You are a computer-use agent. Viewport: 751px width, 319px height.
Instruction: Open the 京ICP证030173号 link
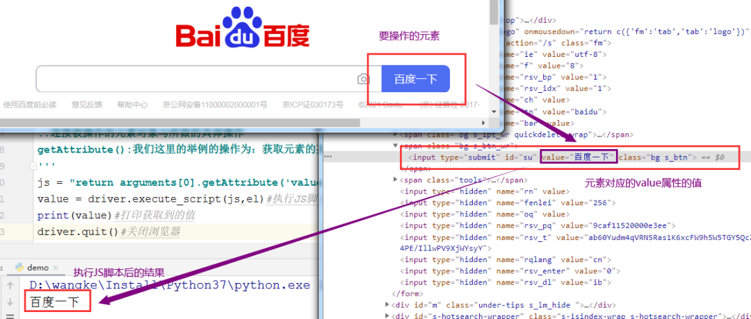[x=313, y=105]
